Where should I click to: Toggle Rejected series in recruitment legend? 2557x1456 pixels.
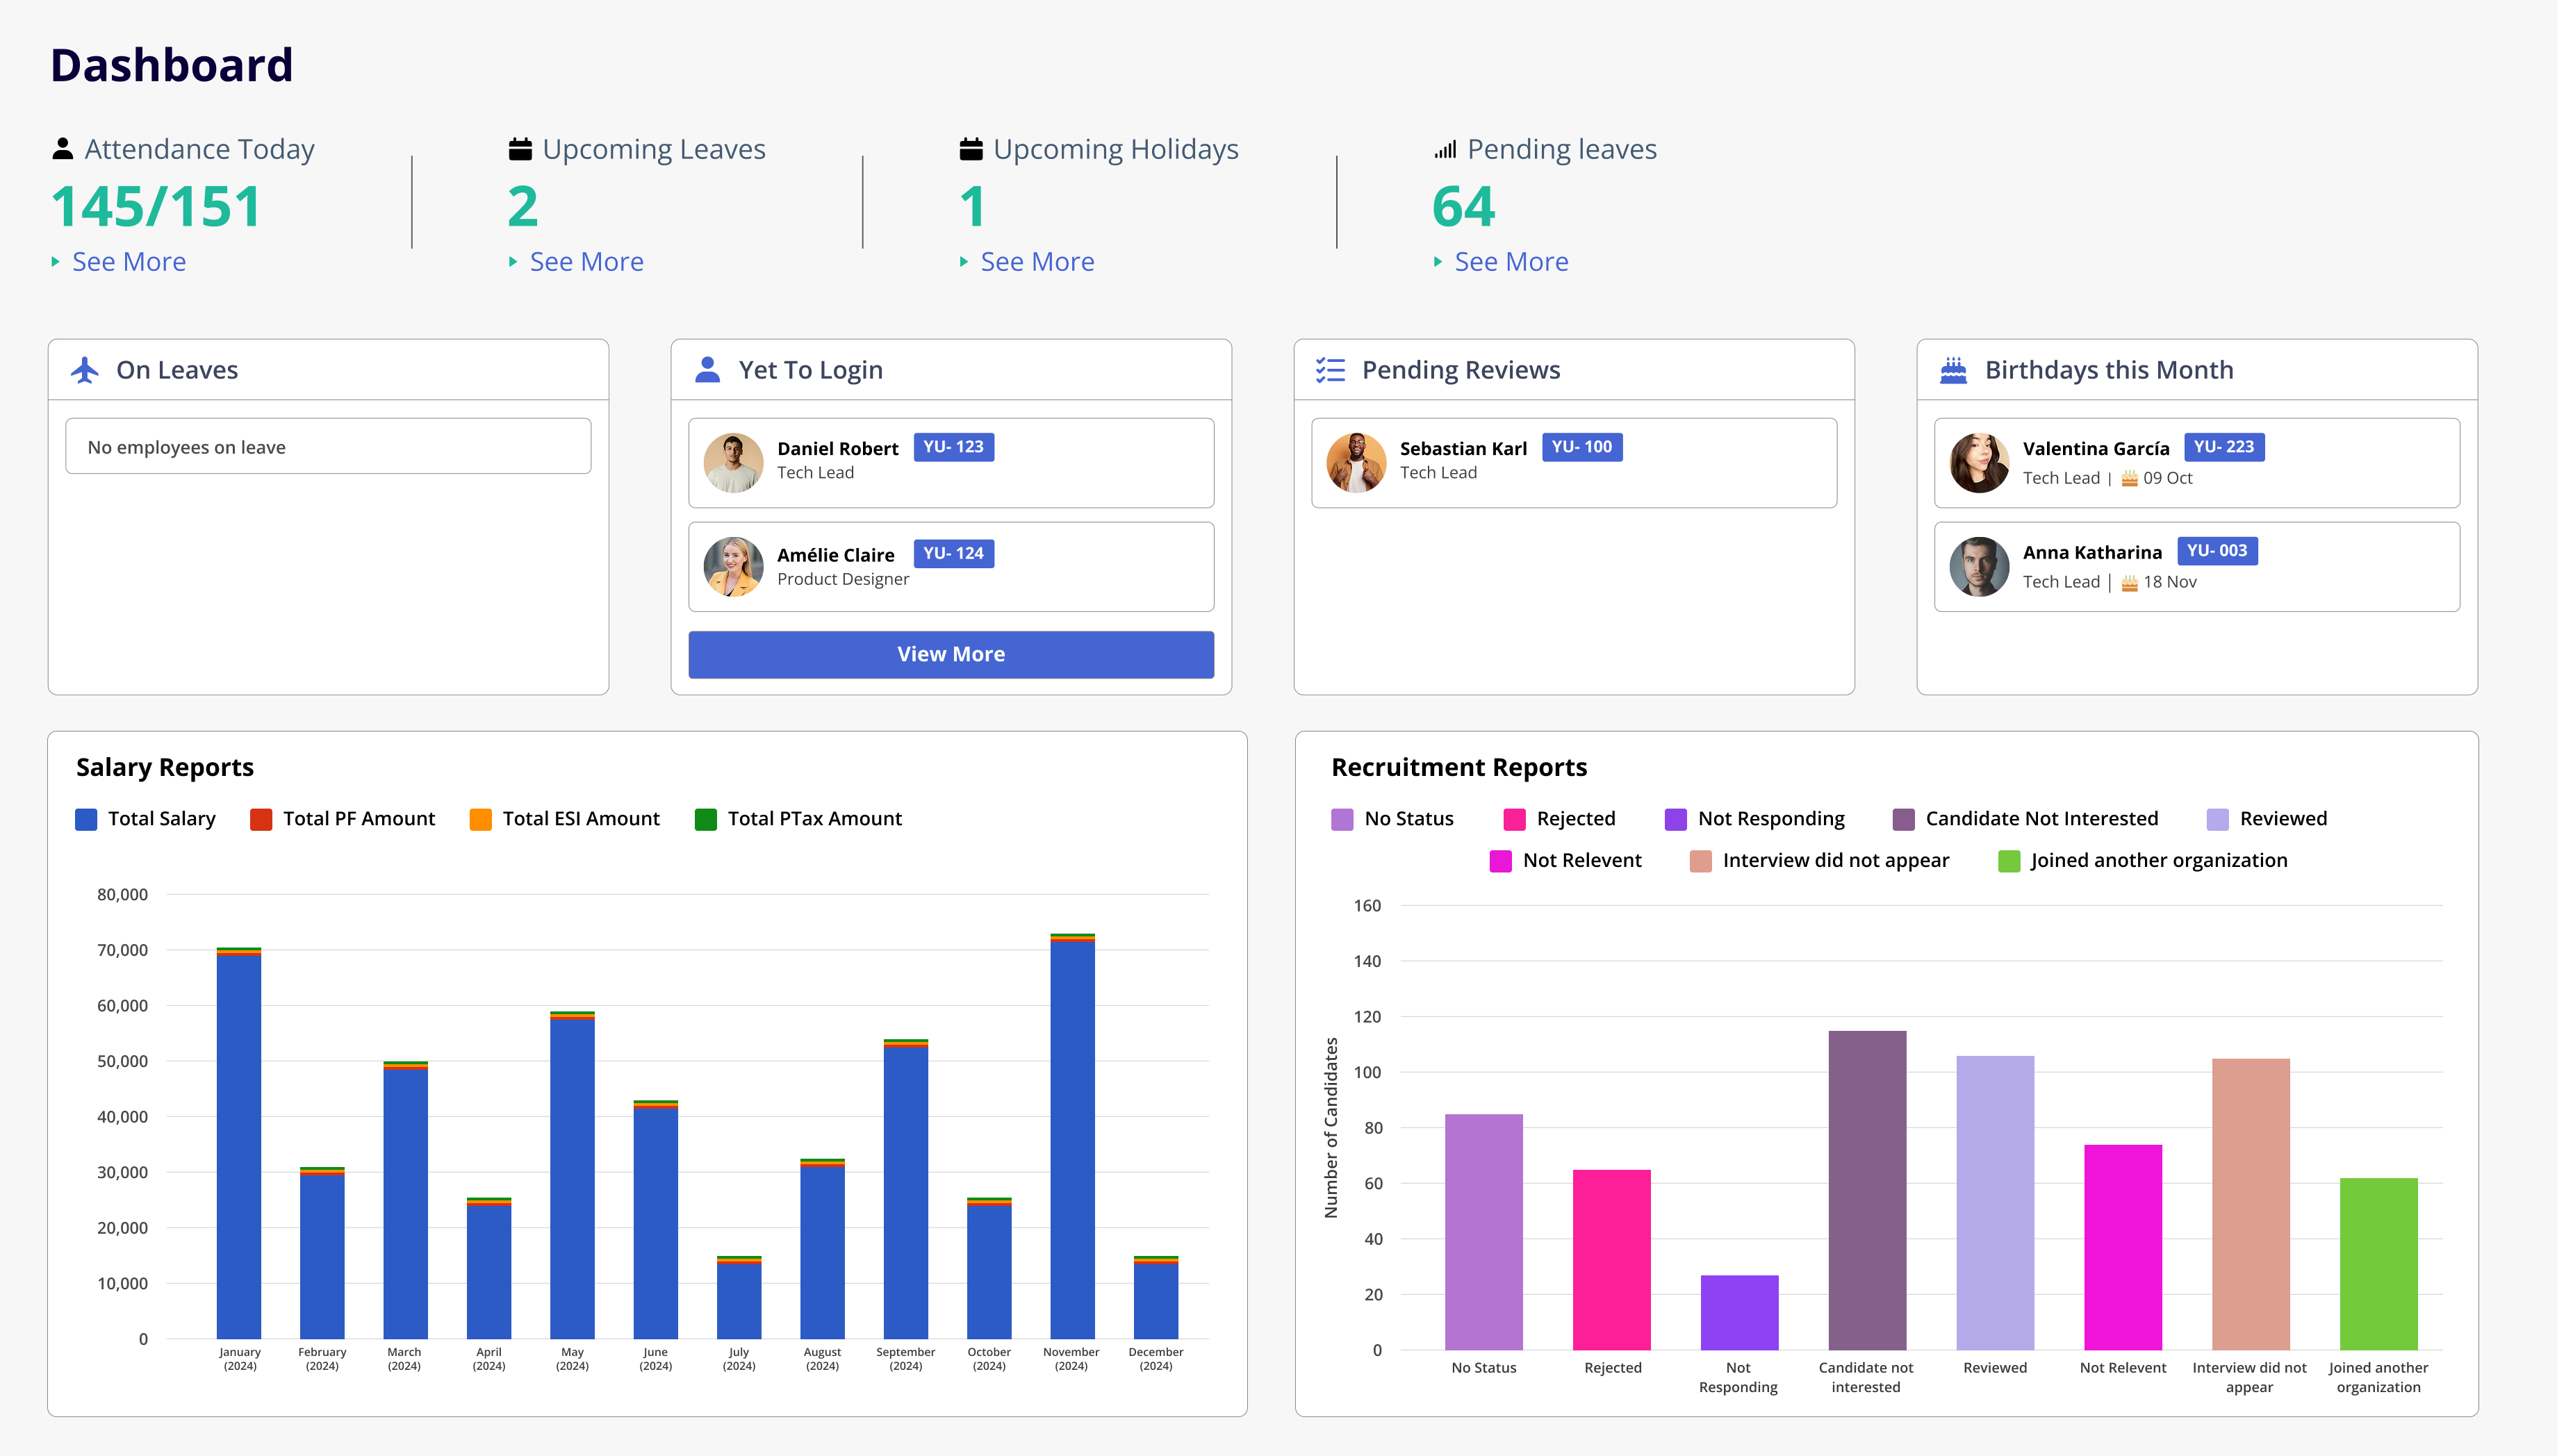point(1559,819)
